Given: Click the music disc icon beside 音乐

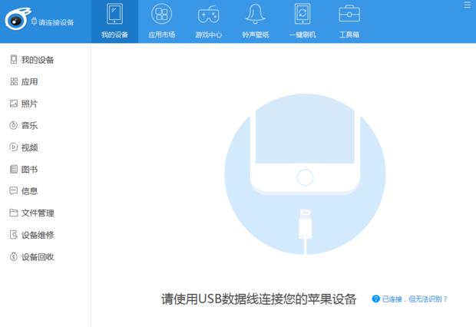Looking at the screenshot, I should coord(13,125).
